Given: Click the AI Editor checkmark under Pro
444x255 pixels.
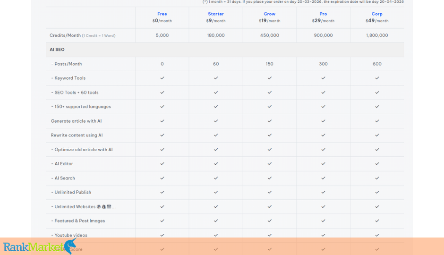Looking at the screenshot, I should tap(324, 163).
